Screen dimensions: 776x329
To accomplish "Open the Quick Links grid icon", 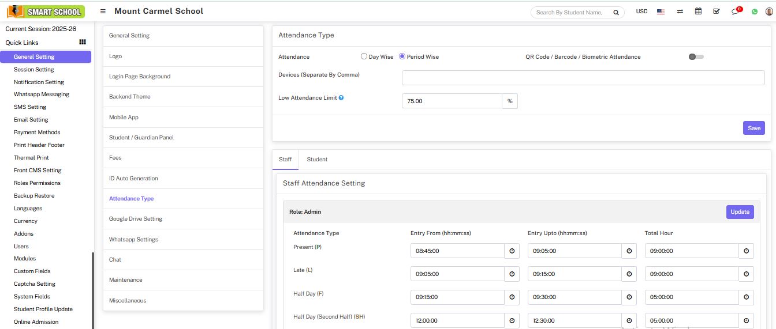I will click(83, 42).
